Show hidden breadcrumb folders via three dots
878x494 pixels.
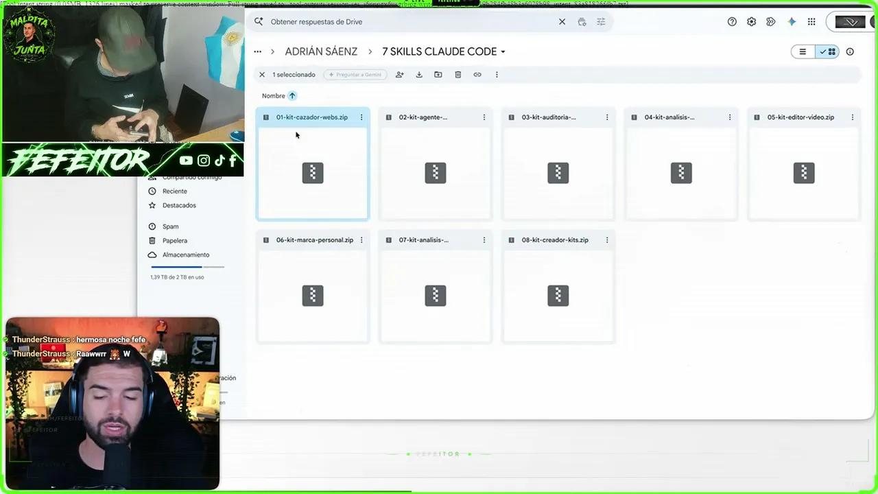coord(257,51)
